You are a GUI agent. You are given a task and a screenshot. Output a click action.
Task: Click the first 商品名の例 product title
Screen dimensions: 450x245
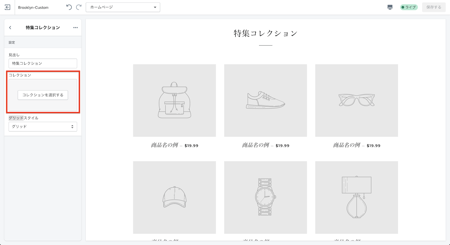click(x=165, y=145)
